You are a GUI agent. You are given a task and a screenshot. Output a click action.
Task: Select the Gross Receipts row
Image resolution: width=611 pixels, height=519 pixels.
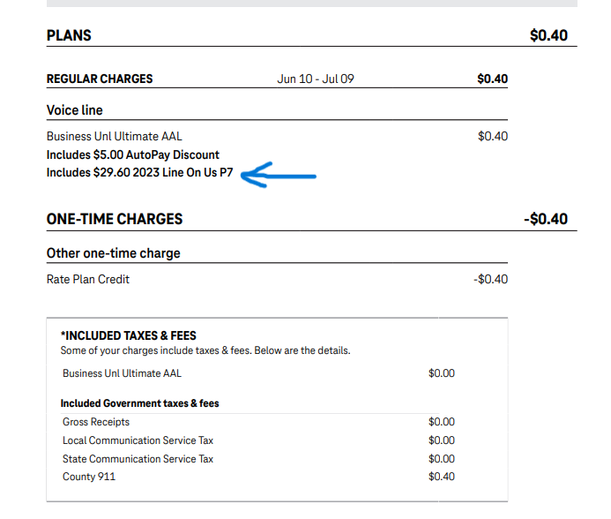[x=258, y=422]
